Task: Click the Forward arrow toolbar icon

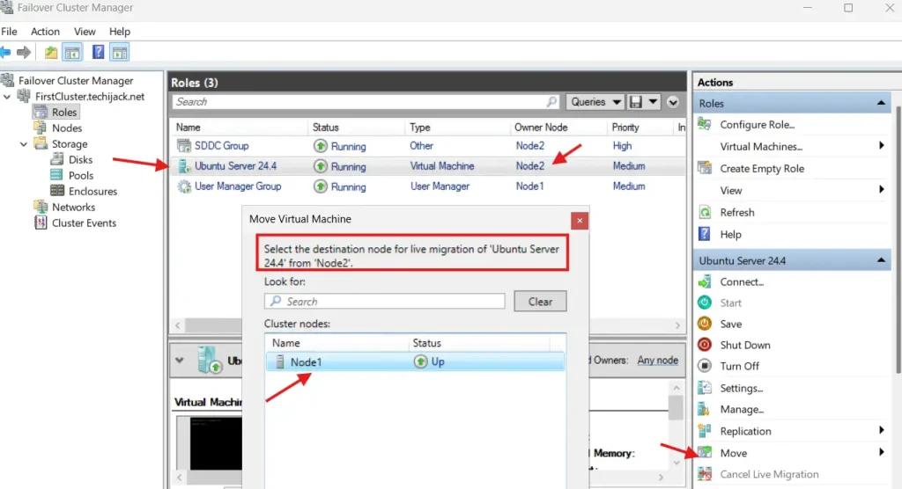Action: click(x=24, y=53)
